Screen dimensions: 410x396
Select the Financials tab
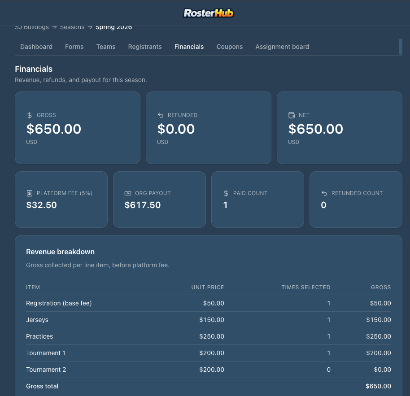pyautogui.click(x=189, y=47)
